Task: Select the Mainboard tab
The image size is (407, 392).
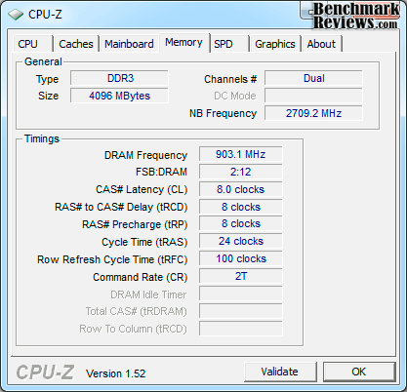Action: click(x=129, y=44)
